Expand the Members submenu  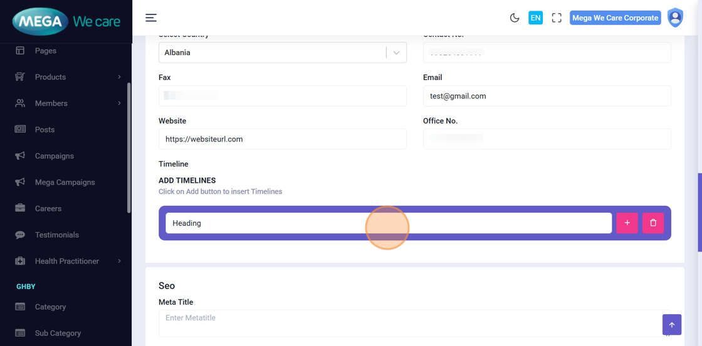tap(119, 103)
